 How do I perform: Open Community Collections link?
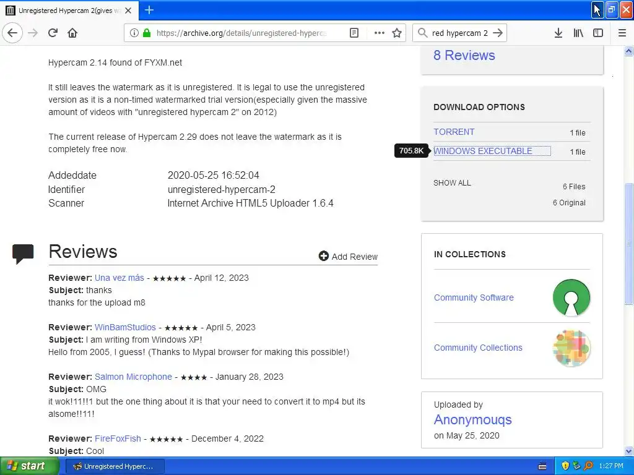click(478, 348)
